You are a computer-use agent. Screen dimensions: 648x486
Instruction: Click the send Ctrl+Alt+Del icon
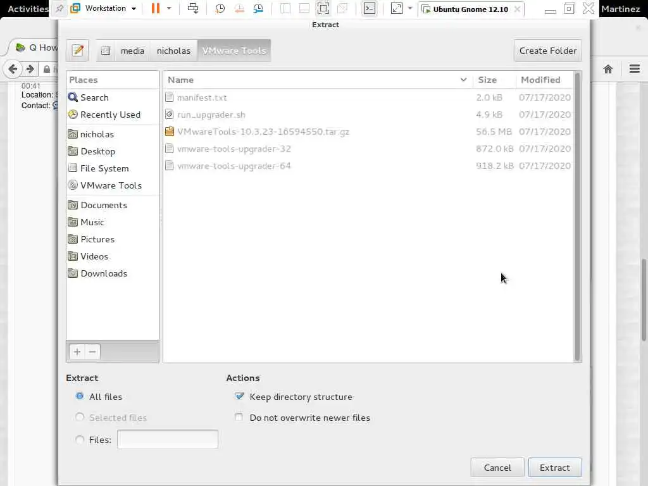tap(192, 8)
